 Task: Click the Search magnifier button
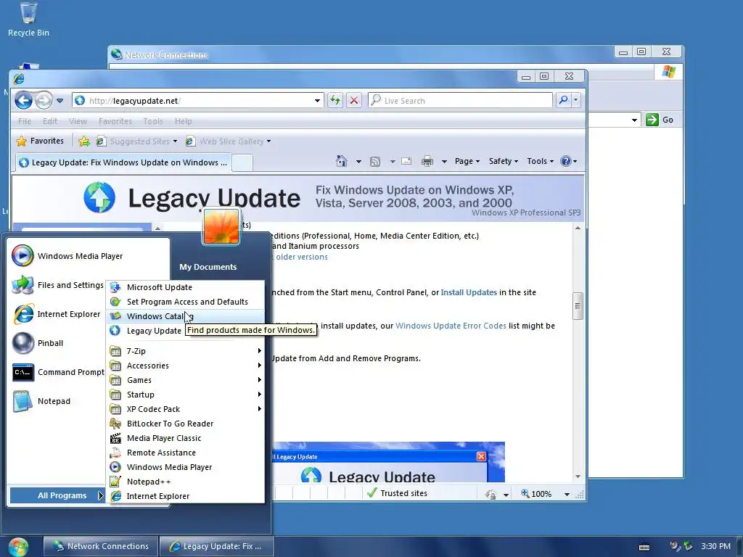point(563,100)
